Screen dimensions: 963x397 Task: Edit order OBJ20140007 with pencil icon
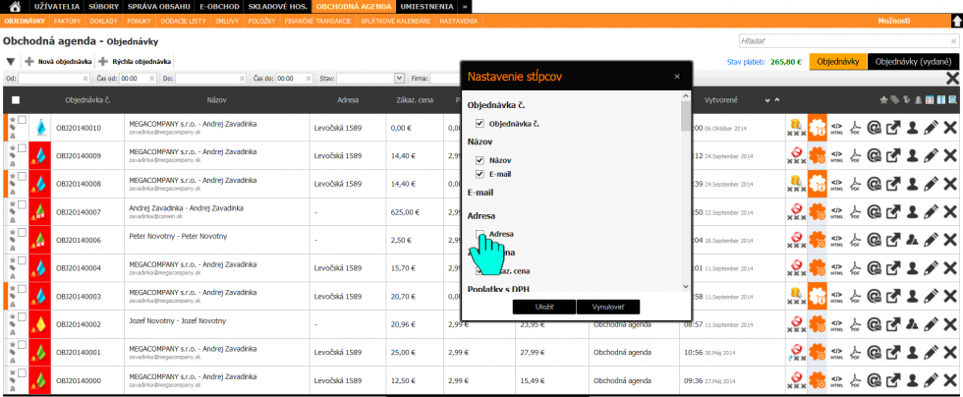[x=931, y=212]
